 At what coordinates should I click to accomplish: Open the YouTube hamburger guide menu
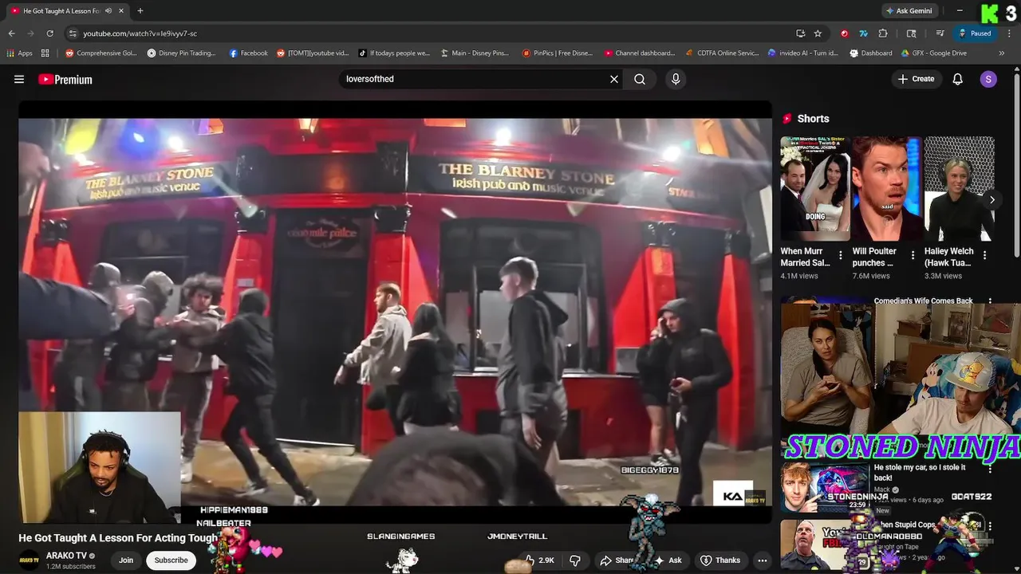(19, 79)
